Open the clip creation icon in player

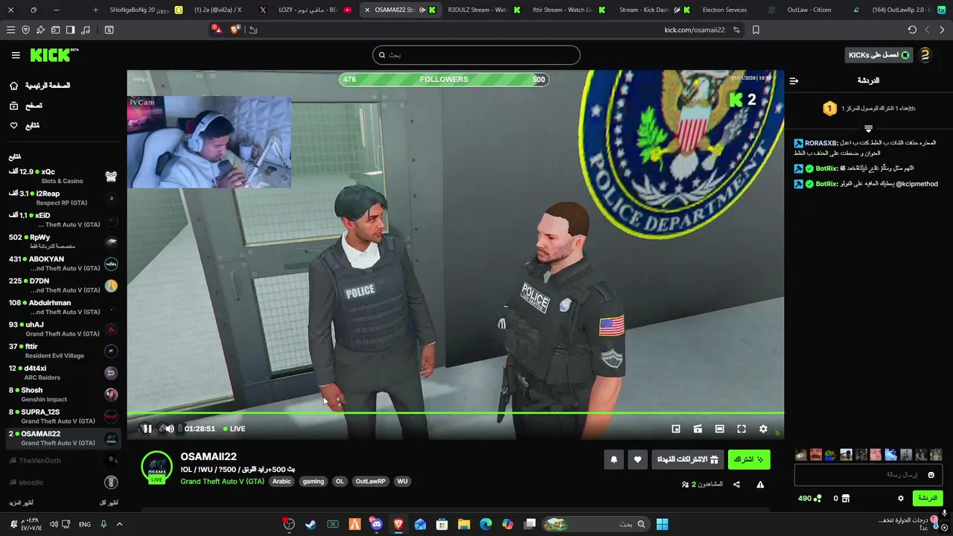(698, 429)
